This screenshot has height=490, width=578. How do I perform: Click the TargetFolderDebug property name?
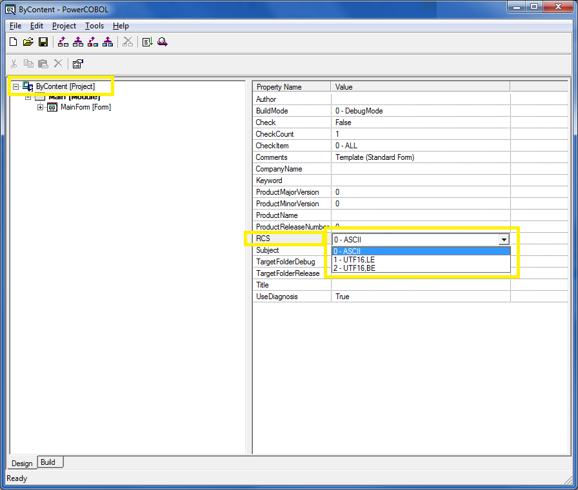[x=286, y=262]
